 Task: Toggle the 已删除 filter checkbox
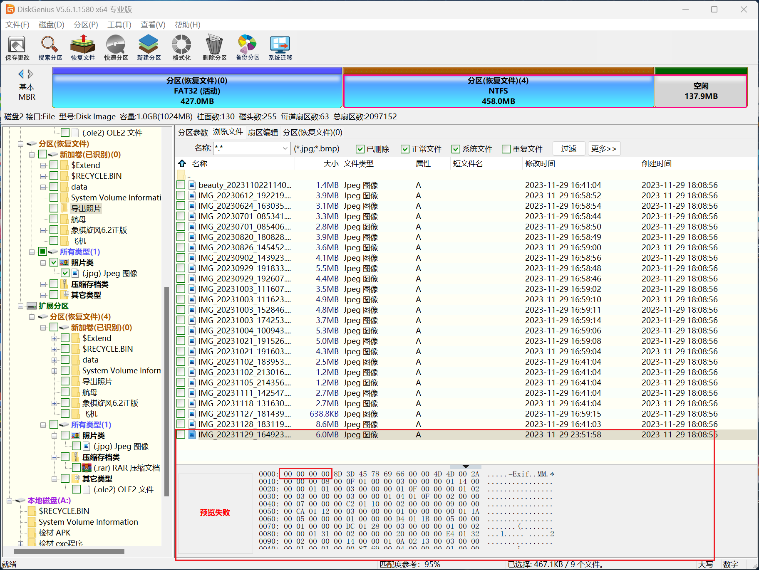360,149
